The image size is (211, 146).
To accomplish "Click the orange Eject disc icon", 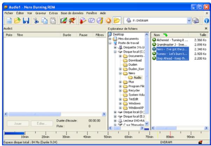I will tap(108, 21).
